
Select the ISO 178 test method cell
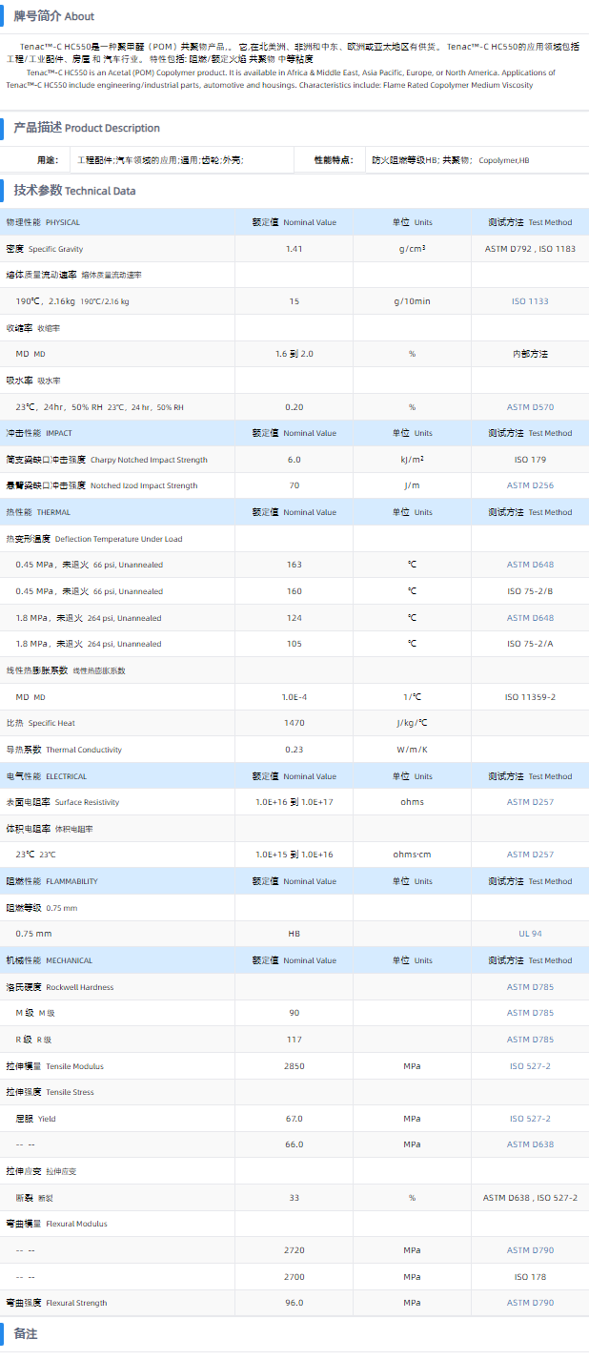[x=530, y=1276]
